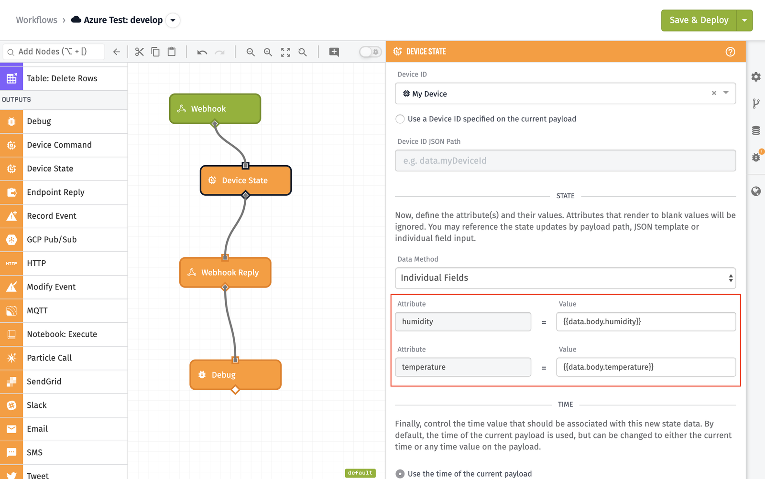Screen dimensions: 765x479
Task: Switch to the default workflow tab
Action: [360, 473]
